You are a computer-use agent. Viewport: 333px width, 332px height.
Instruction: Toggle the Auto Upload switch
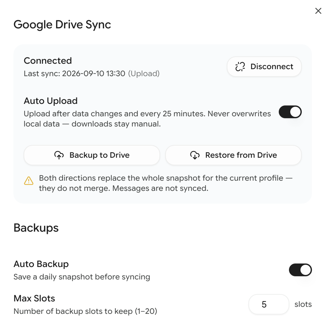click(290, 112)
